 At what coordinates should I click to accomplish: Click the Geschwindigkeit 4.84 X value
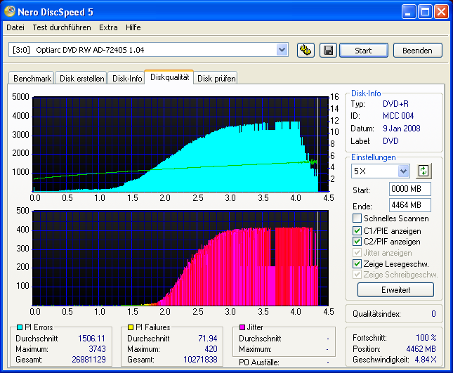pos(426,360)
